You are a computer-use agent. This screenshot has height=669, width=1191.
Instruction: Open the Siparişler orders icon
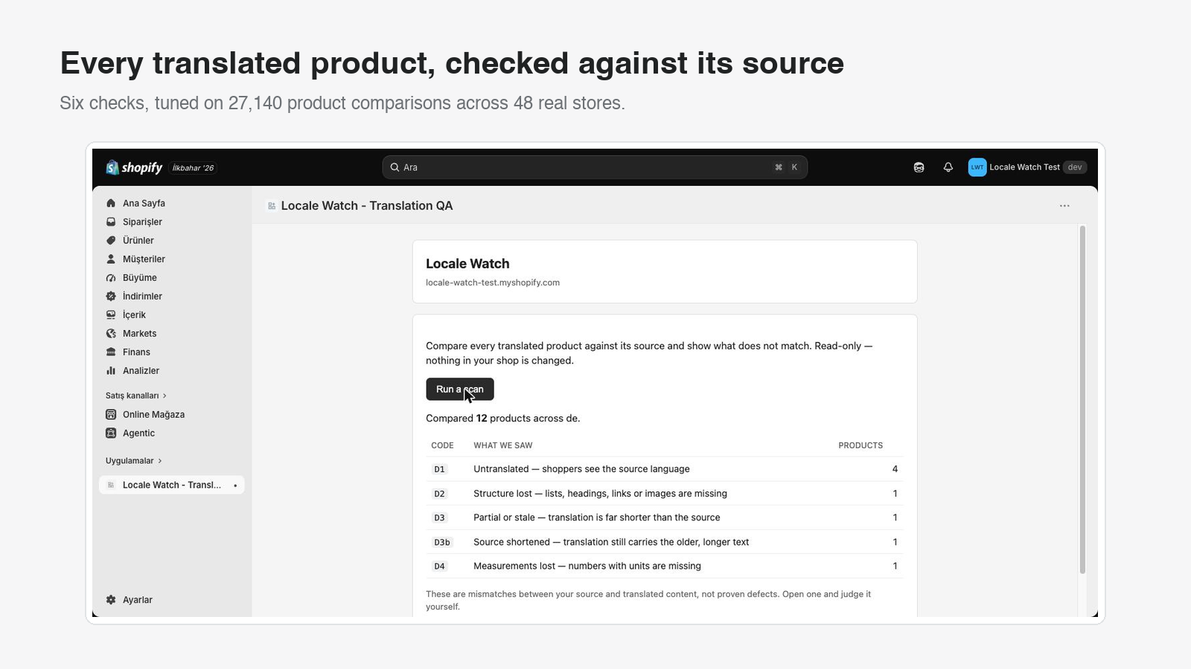(111, 222)
